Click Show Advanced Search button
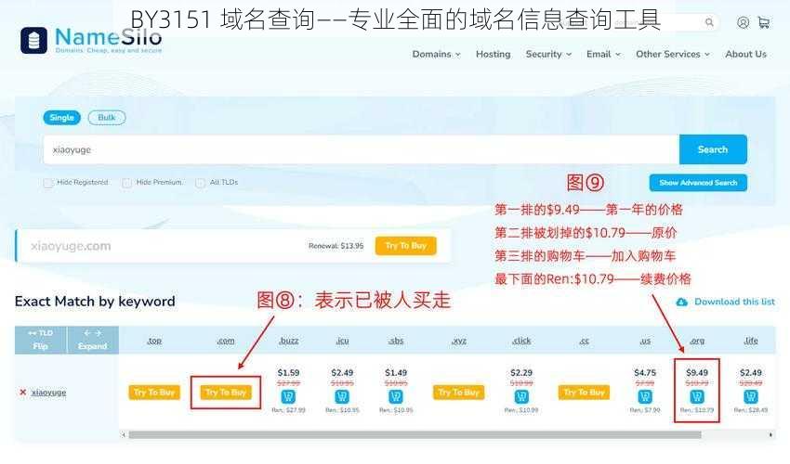790x464 pixels. (x=698, y=183)
